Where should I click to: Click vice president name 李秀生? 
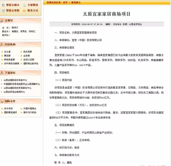click(24, 31)
